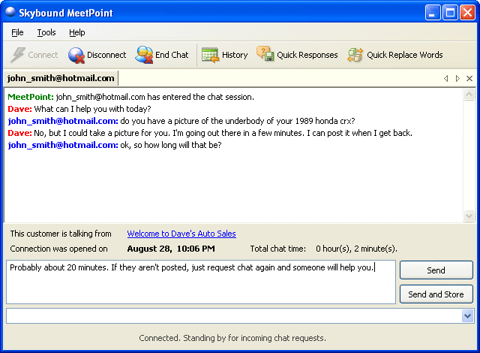Click the 'Connected. Standing by' status text

coord(232,338)
